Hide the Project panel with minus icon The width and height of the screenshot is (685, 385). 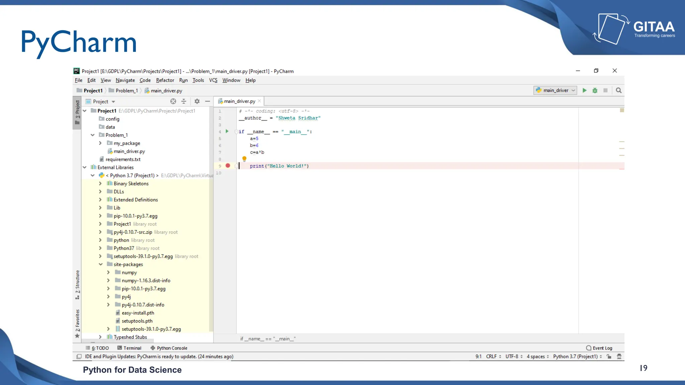click(x=207, y=101)
